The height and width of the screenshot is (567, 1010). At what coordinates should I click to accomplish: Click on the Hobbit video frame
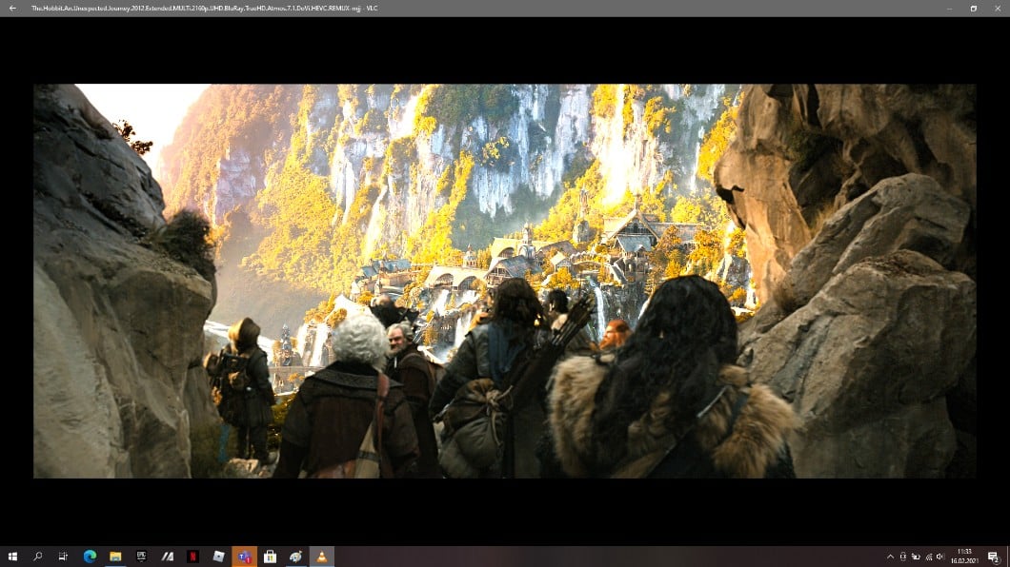(504, 281)
